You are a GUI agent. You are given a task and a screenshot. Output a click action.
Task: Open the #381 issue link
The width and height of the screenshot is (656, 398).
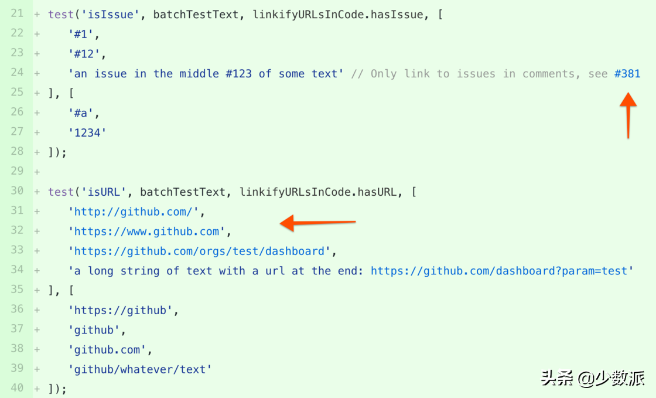pos(627,74)
